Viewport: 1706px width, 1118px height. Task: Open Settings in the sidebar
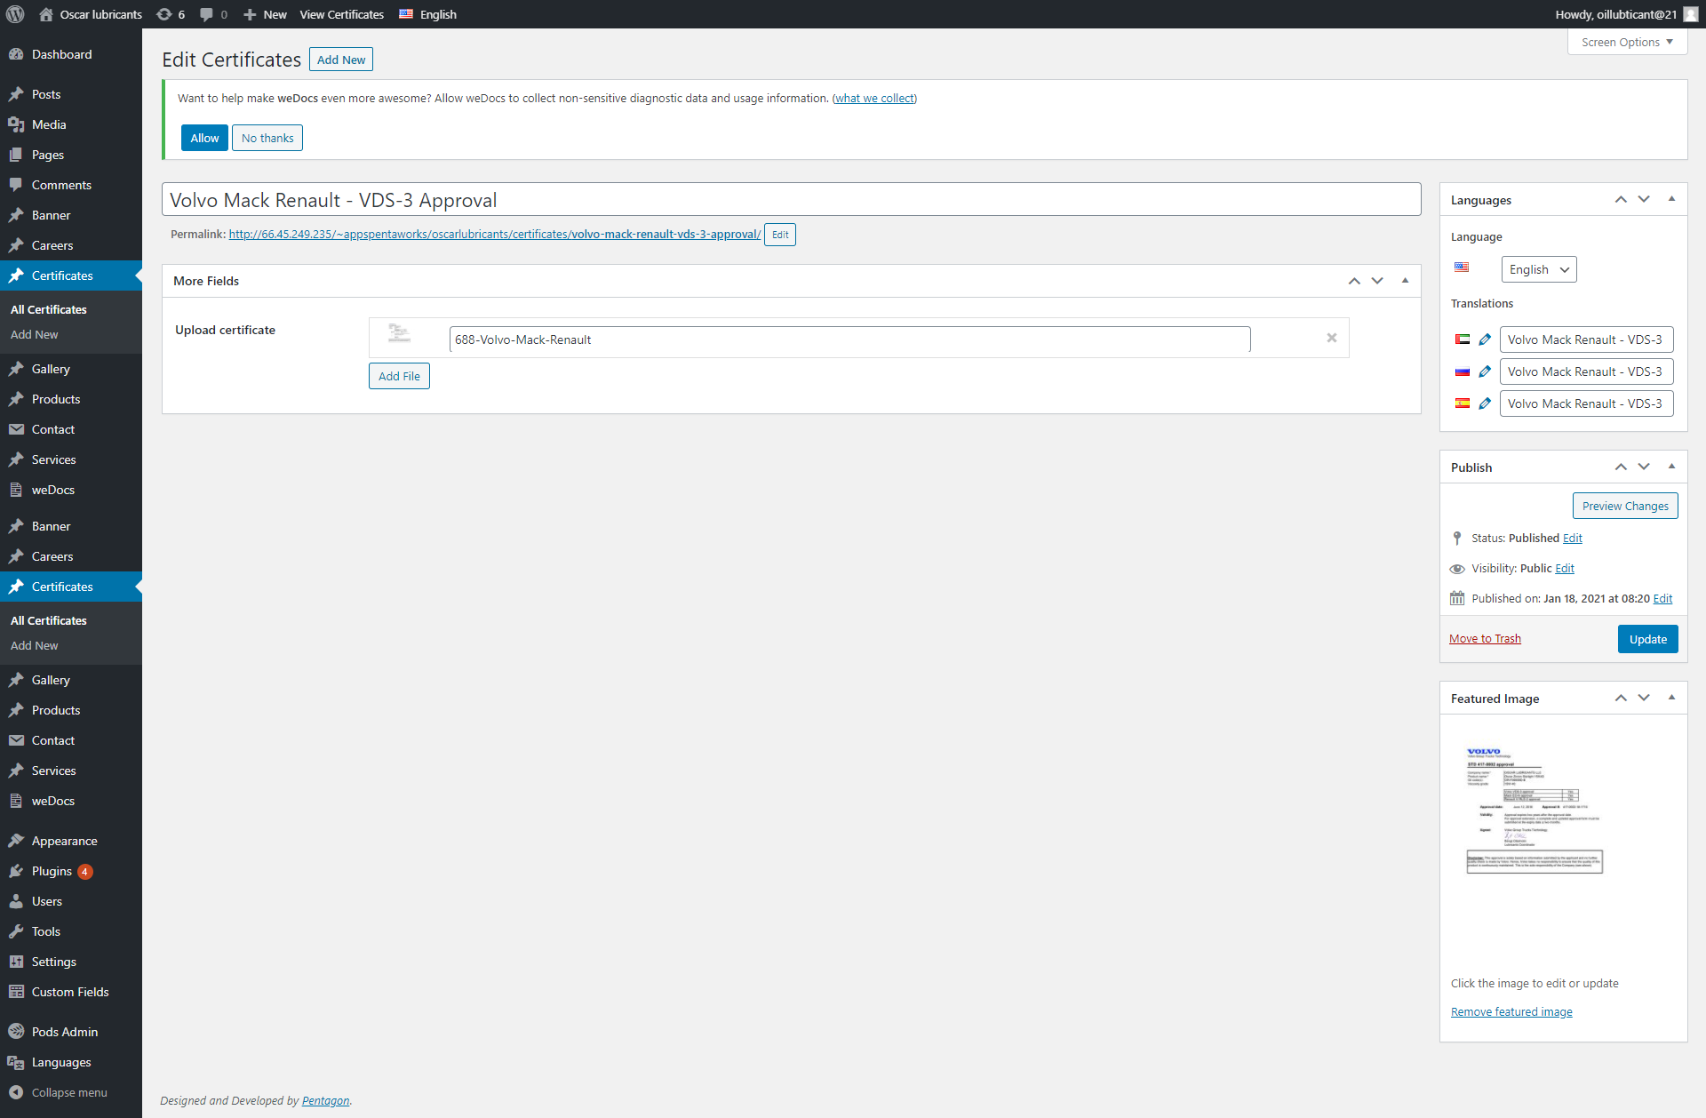[71, 962]
